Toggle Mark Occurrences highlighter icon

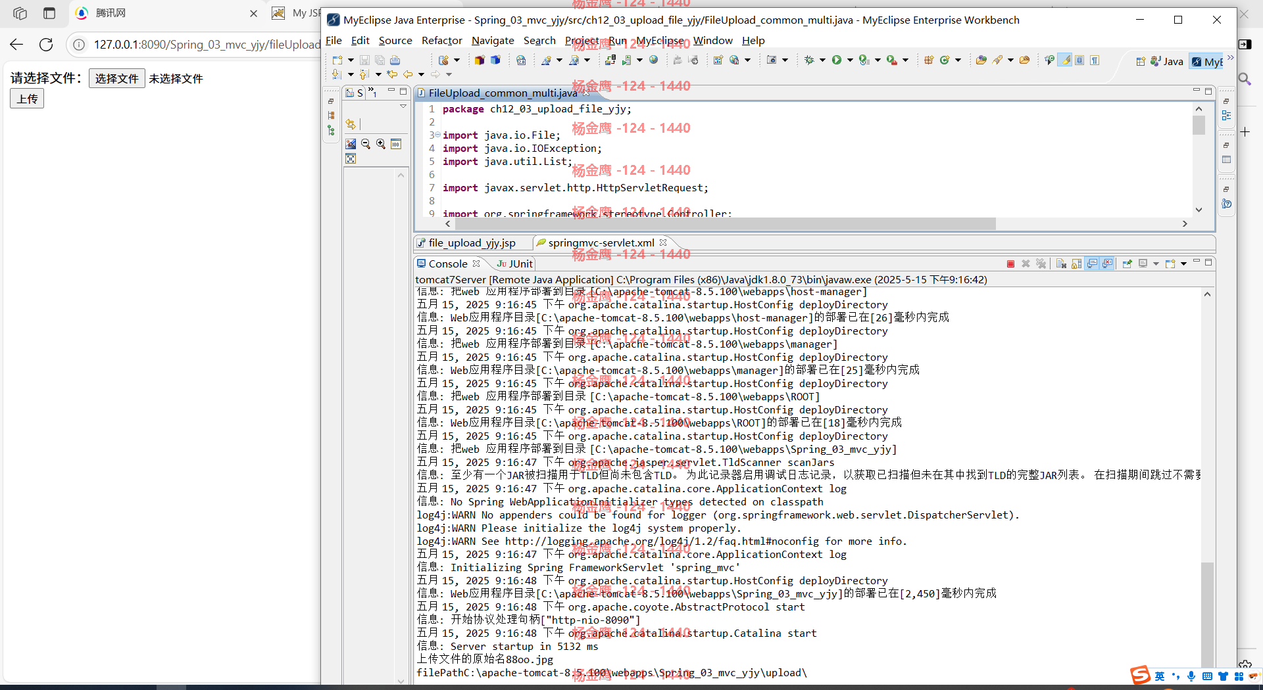1064,60
